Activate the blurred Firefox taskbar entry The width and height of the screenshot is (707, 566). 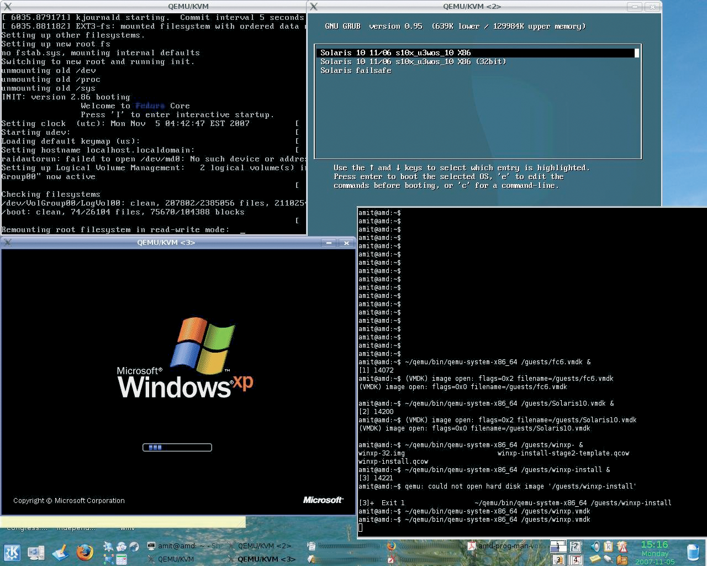click(x=424, y=546)
